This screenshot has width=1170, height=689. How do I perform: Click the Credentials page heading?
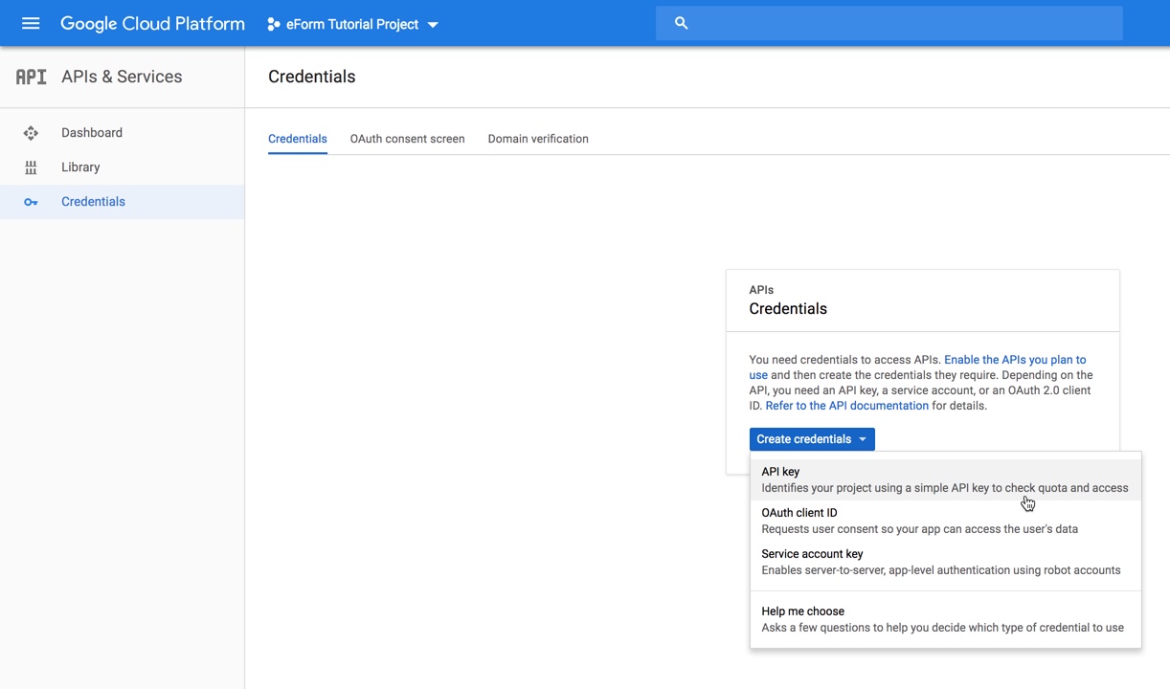[312, 77]
